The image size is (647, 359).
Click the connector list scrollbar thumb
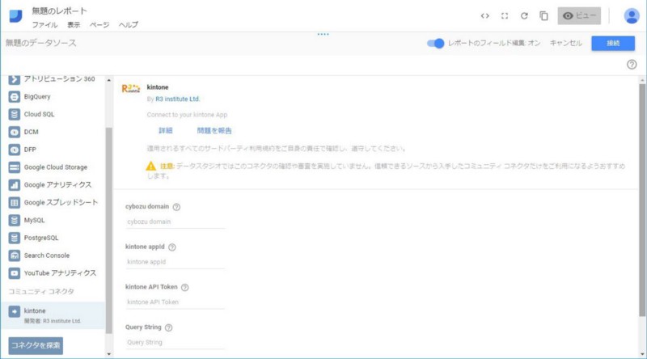pos(109,230)
